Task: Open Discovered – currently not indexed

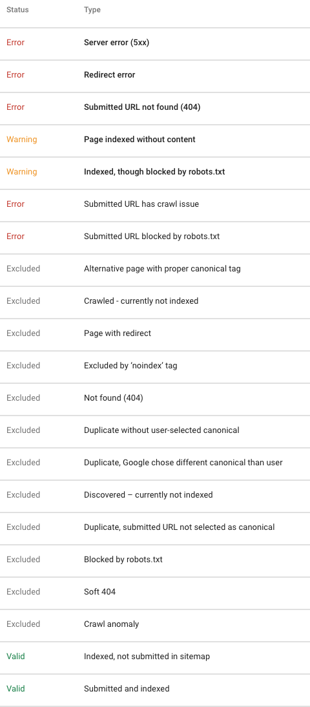Action: coord(155,495)
